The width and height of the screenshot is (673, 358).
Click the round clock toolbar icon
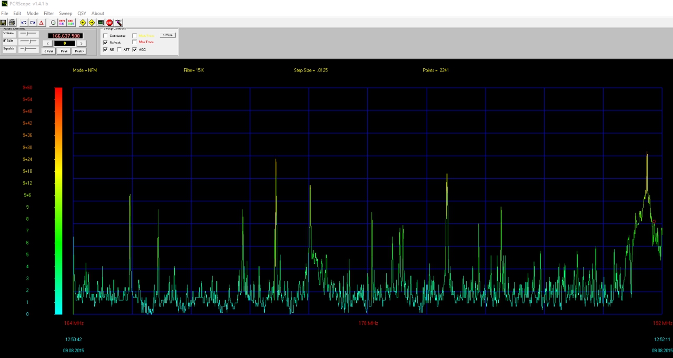click(x=53, y=23)
